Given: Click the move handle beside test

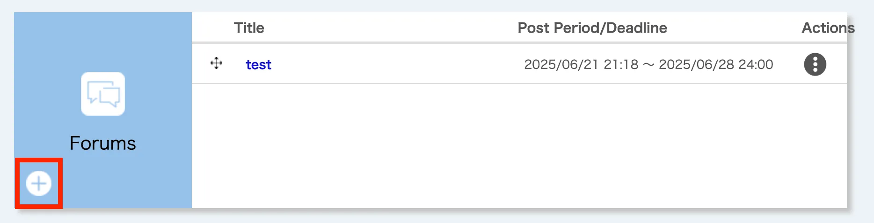Looking at the screenshot, I should 216,63.
